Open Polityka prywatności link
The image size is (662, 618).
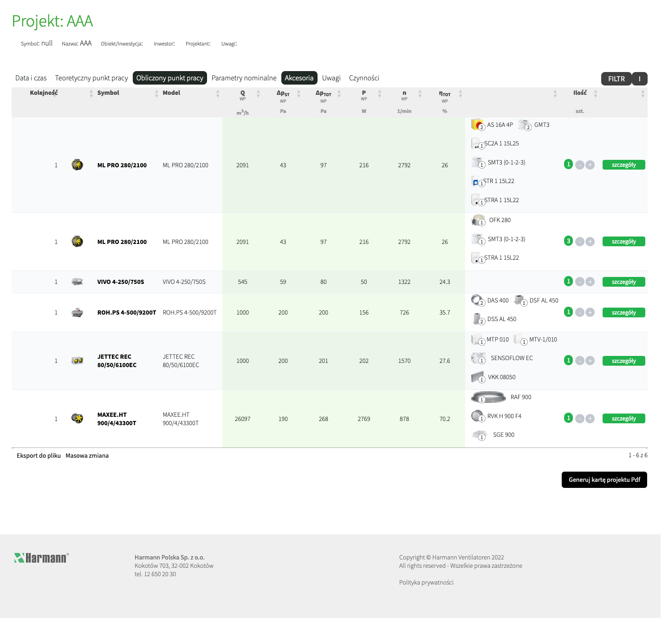pyautogui.click(x=426, y=582)
